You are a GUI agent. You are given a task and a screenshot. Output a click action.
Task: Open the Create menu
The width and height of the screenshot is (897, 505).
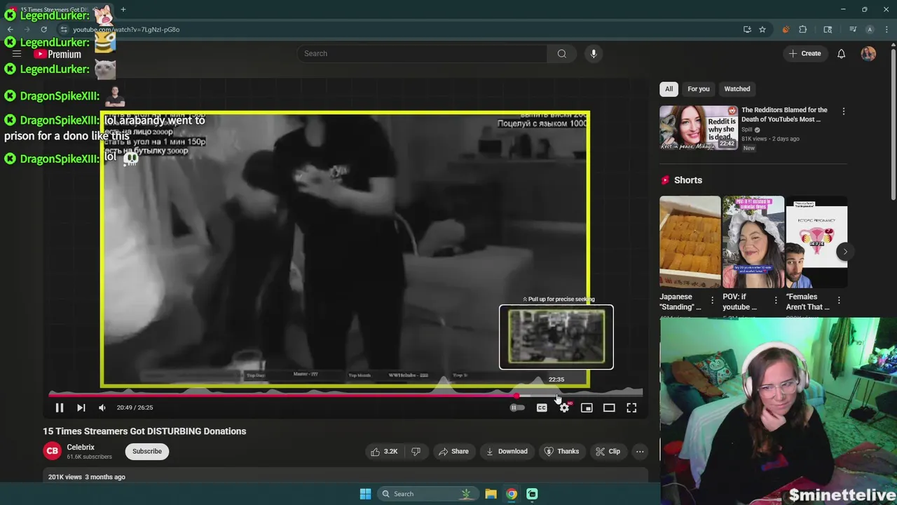coord(804,53)
